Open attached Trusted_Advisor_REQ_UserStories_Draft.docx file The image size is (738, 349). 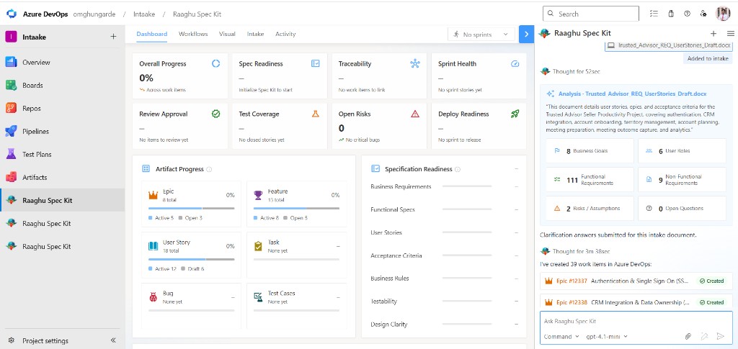[x=668, y=45]
